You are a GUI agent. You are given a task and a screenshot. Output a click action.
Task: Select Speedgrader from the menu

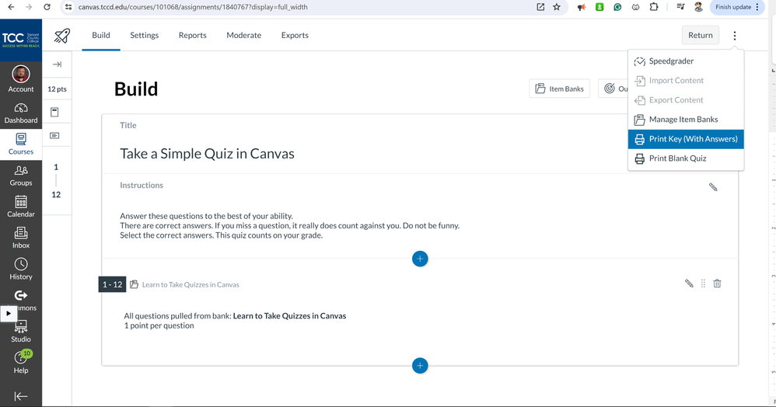686,61
